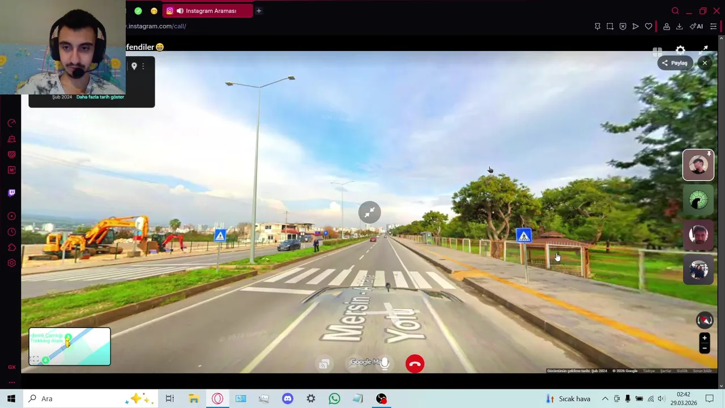Mute the microphone in the call controls

click(x=385, y=363)
